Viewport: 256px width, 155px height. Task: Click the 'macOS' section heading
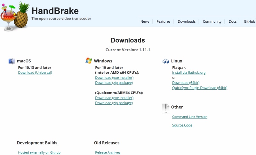click(24, 61)
